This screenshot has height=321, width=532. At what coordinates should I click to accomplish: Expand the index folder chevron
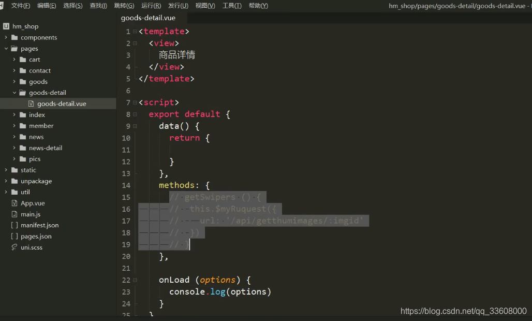click(14, 115)
